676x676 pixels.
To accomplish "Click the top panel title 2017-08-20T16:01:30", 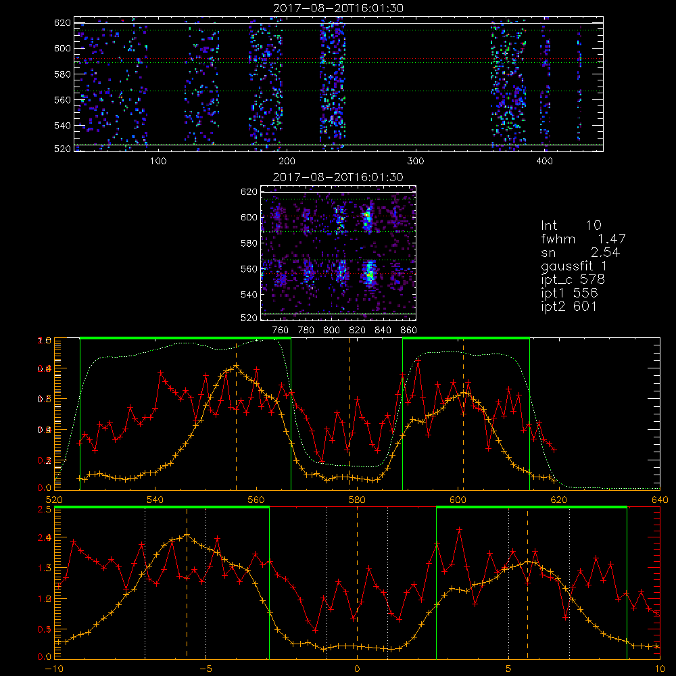I will click(339, 8).
